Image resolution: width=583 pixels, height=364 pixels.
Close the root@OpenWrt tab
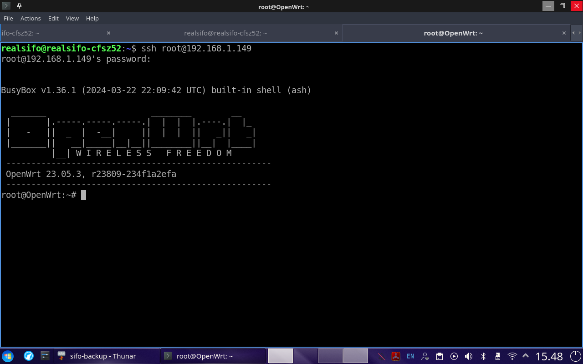click(x=564, y=33)
